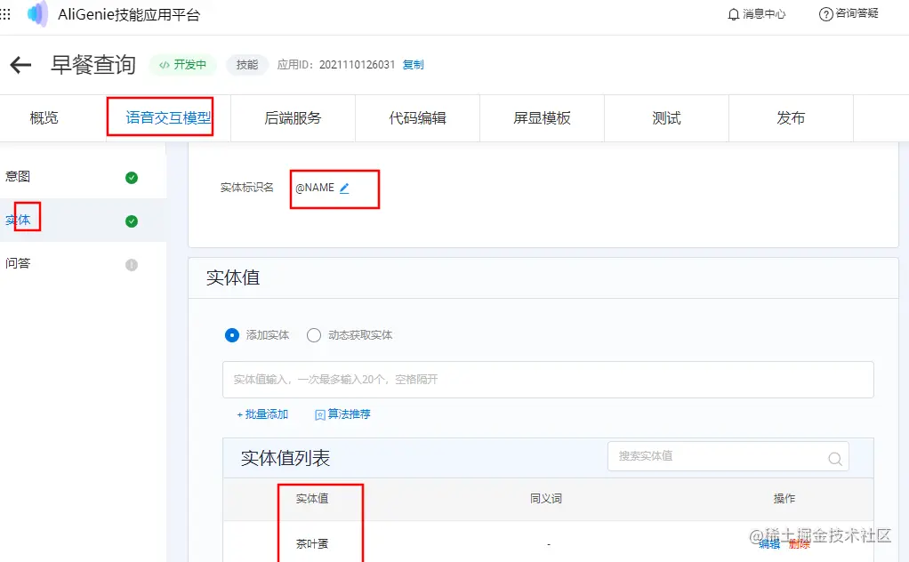Click the green check icon beside 实体
The height and width of the screenshot is (562, 909).
[x=132, y=221]
